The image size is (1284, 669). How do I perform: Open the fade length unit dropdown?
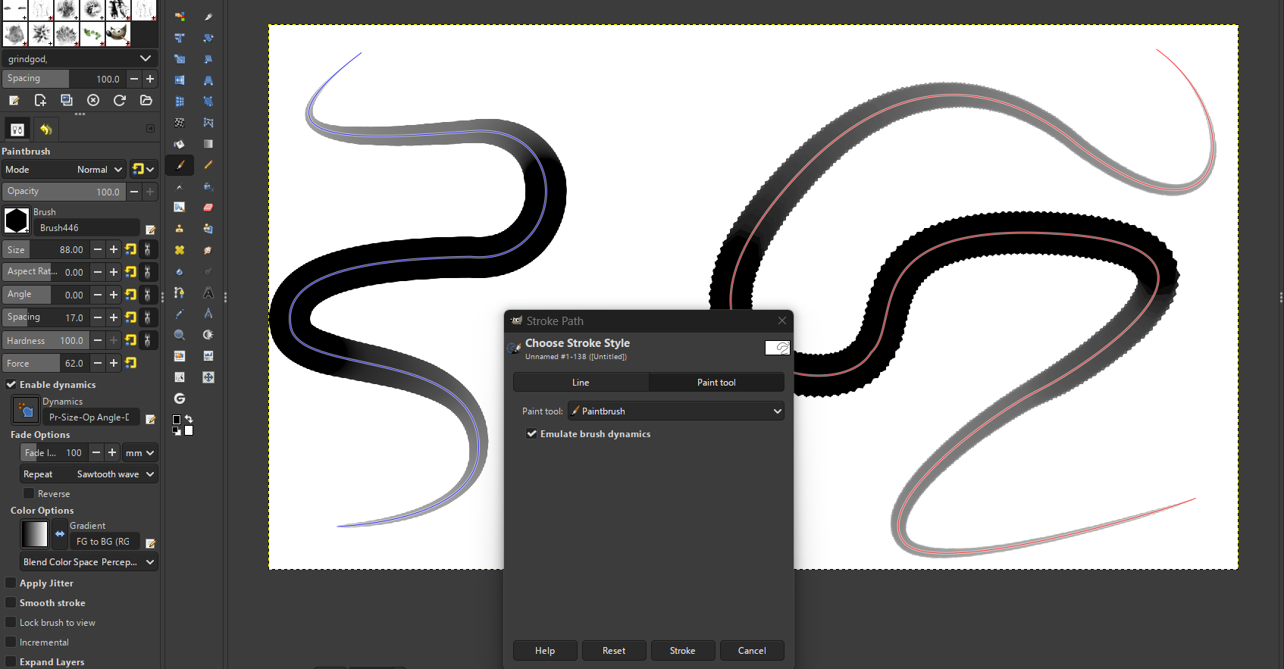coord(140,453)
